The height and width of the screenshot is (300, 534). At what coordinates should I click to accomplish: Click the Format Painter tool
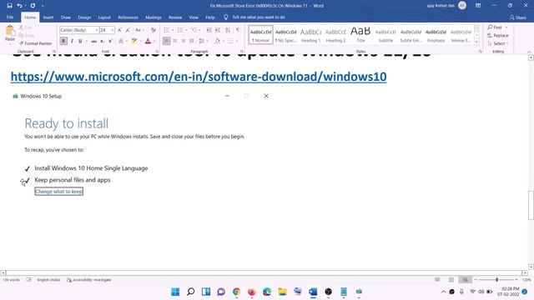(35, 43)
